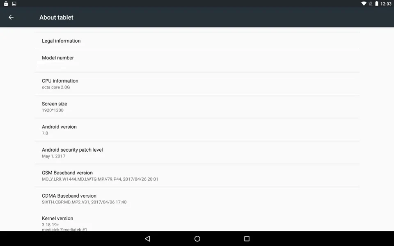The height and width of the screenshot is (246, 394).
Task: Open Legal information
Action: click(197, 41)
